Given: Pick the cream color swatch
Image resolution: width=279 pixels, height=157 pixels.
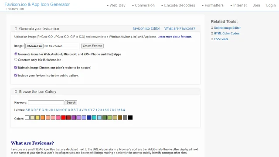Looking at the screenshot, I should (x=32, y=117).
